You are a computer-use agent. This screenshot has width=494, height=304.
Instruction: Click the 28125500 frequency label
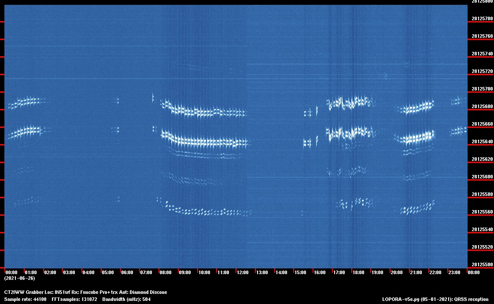coord(482,265)
